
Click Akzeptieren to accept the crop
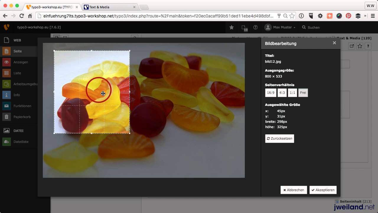(323, 190)
